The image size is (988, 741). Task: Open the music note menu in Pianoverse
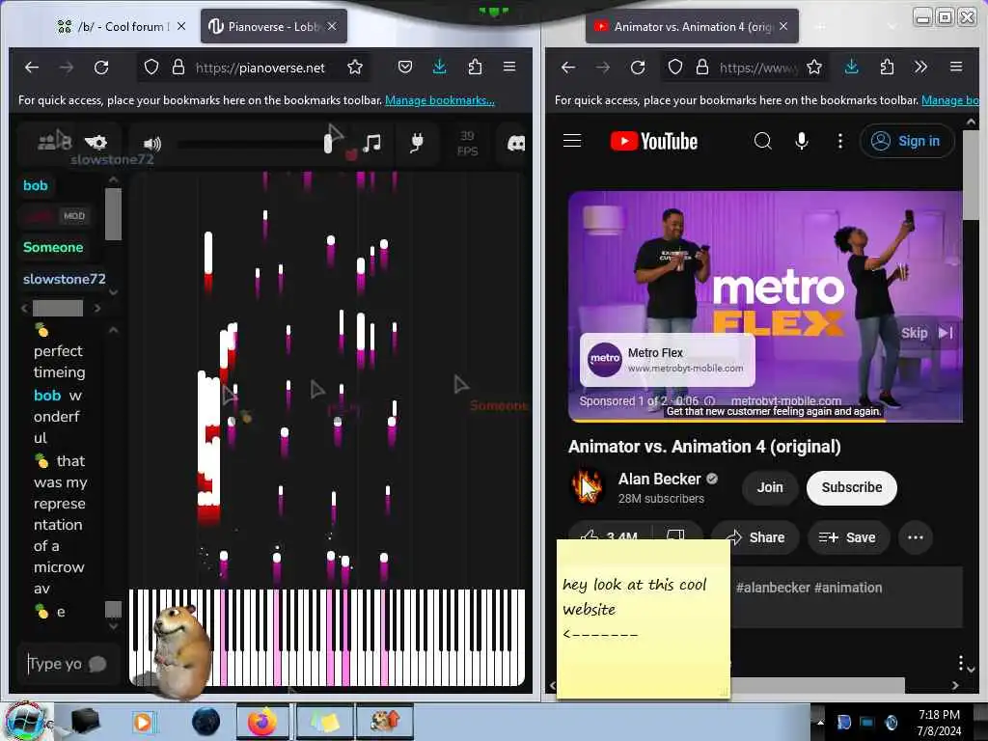tap(371, 143)
